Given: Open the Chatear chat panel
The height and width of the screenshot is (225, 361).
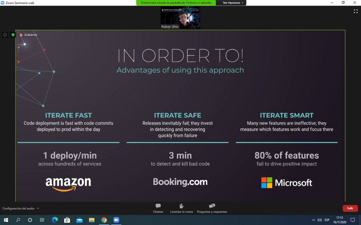Looking at the screenshot, I should tap(158, 208).
